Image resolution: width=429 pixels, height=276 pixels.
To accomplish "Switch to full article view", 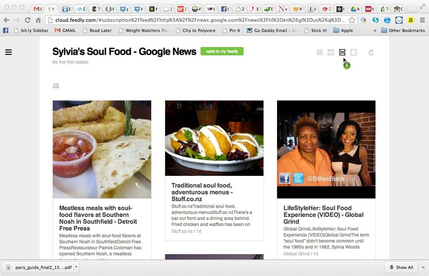I will point(354,52).
